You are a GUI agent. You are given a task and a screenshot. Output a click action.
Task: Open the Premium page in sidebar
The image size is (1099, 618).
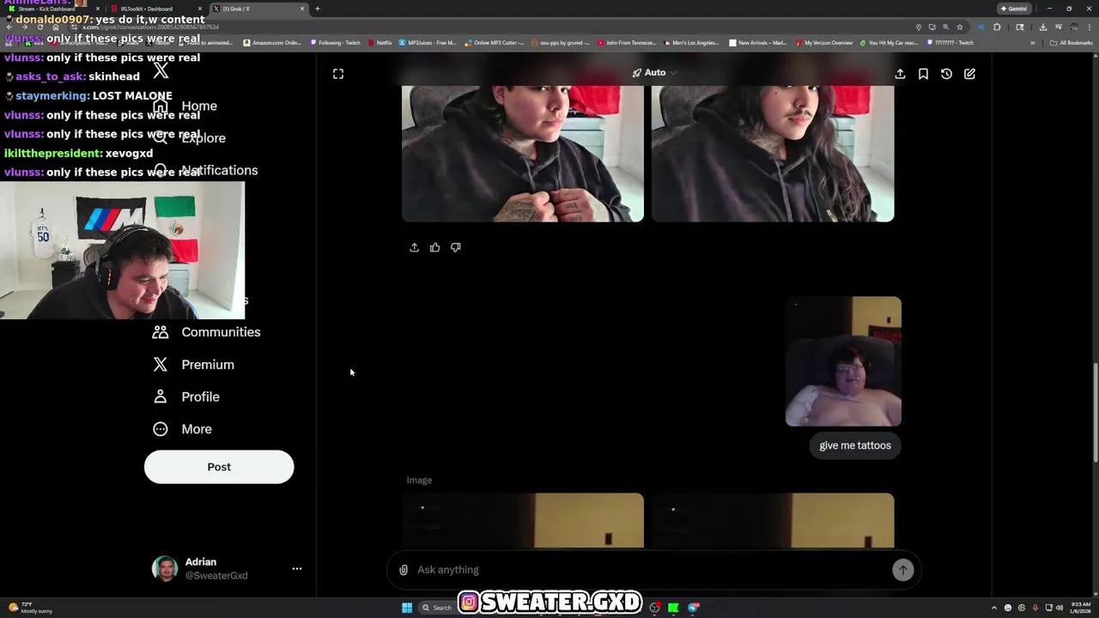(193, 365)
